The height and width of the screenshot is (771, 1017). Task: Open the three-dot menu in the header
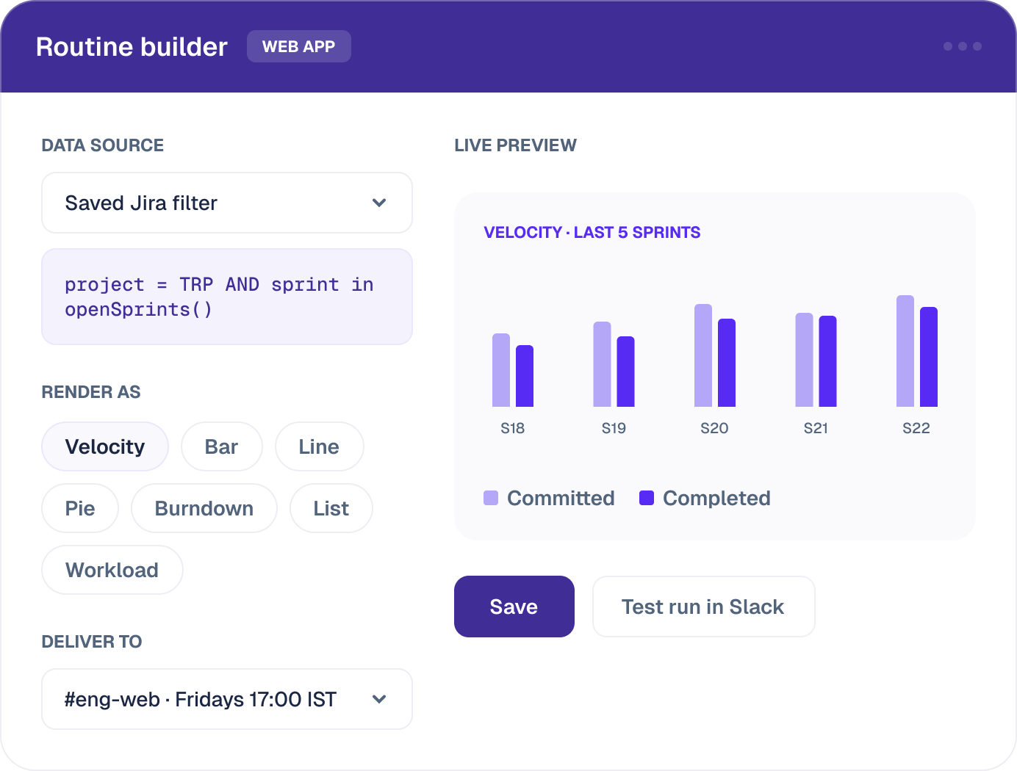pos(962,46)
